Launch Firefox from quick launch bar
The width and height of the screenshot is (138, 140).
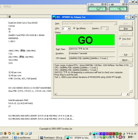click(5, 133)
